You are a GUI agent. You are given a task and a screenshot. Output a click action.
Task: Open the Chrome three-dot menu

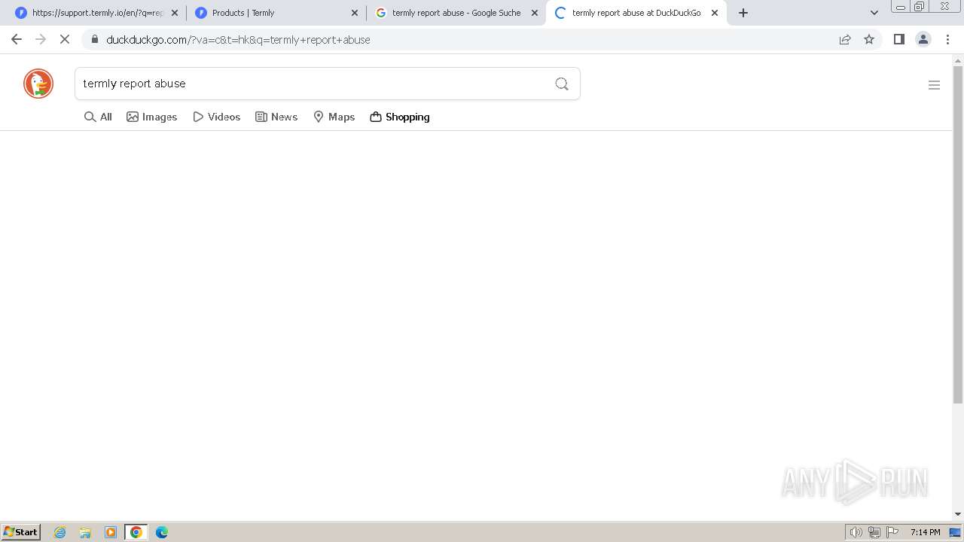click(x=947, y=39)
